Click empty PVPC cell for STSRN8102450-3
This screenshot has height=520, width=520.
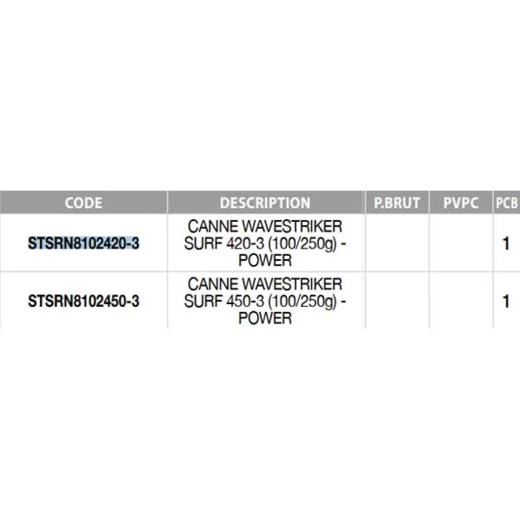click(461, 301)
